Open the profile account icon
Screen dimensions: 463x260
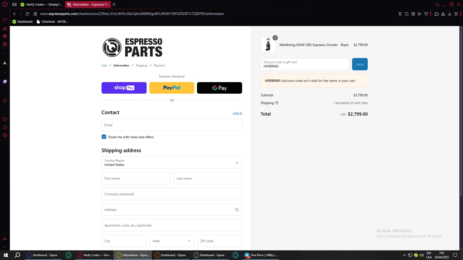(x=443, y=14)
